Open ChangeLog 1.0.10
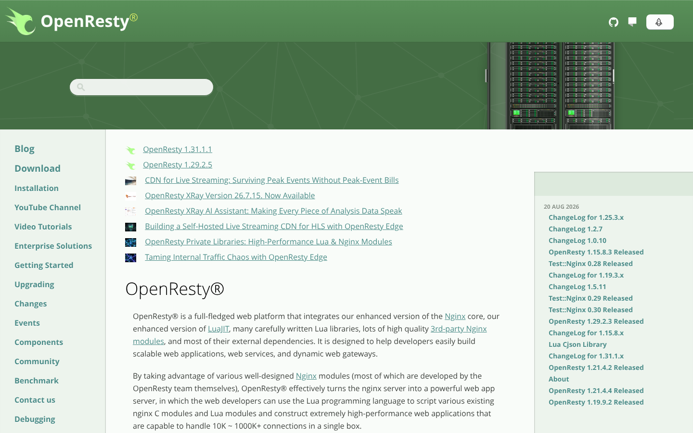Viewport: 693px width, 433px height. 577,241
